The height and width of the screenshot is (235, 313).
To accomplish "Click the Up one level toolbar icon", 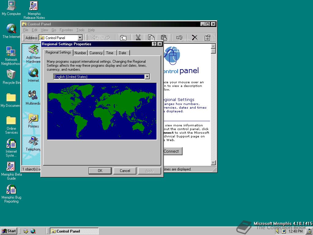I will [x=123, y=38].
